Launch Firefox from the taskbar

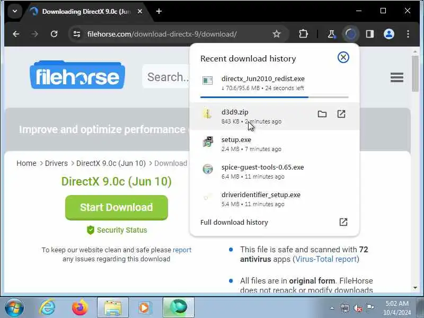(x=80, y=308)
